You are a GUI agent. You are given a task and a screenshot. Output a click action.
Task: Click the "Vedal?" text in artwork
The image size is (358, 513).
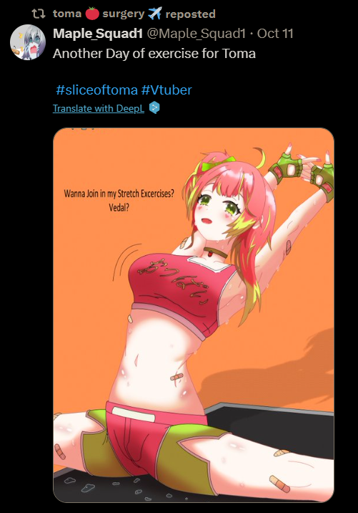(x=119, y=207)
